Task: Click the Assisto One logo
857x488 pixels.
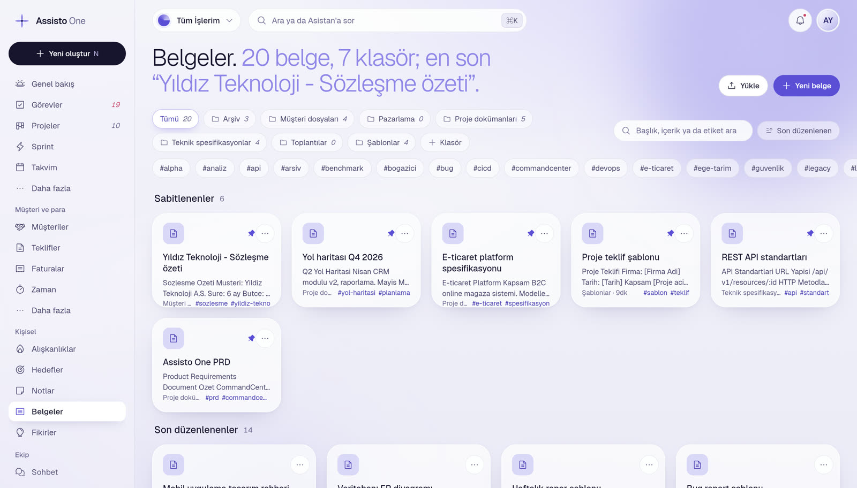Action: click(x=51, y=21)
